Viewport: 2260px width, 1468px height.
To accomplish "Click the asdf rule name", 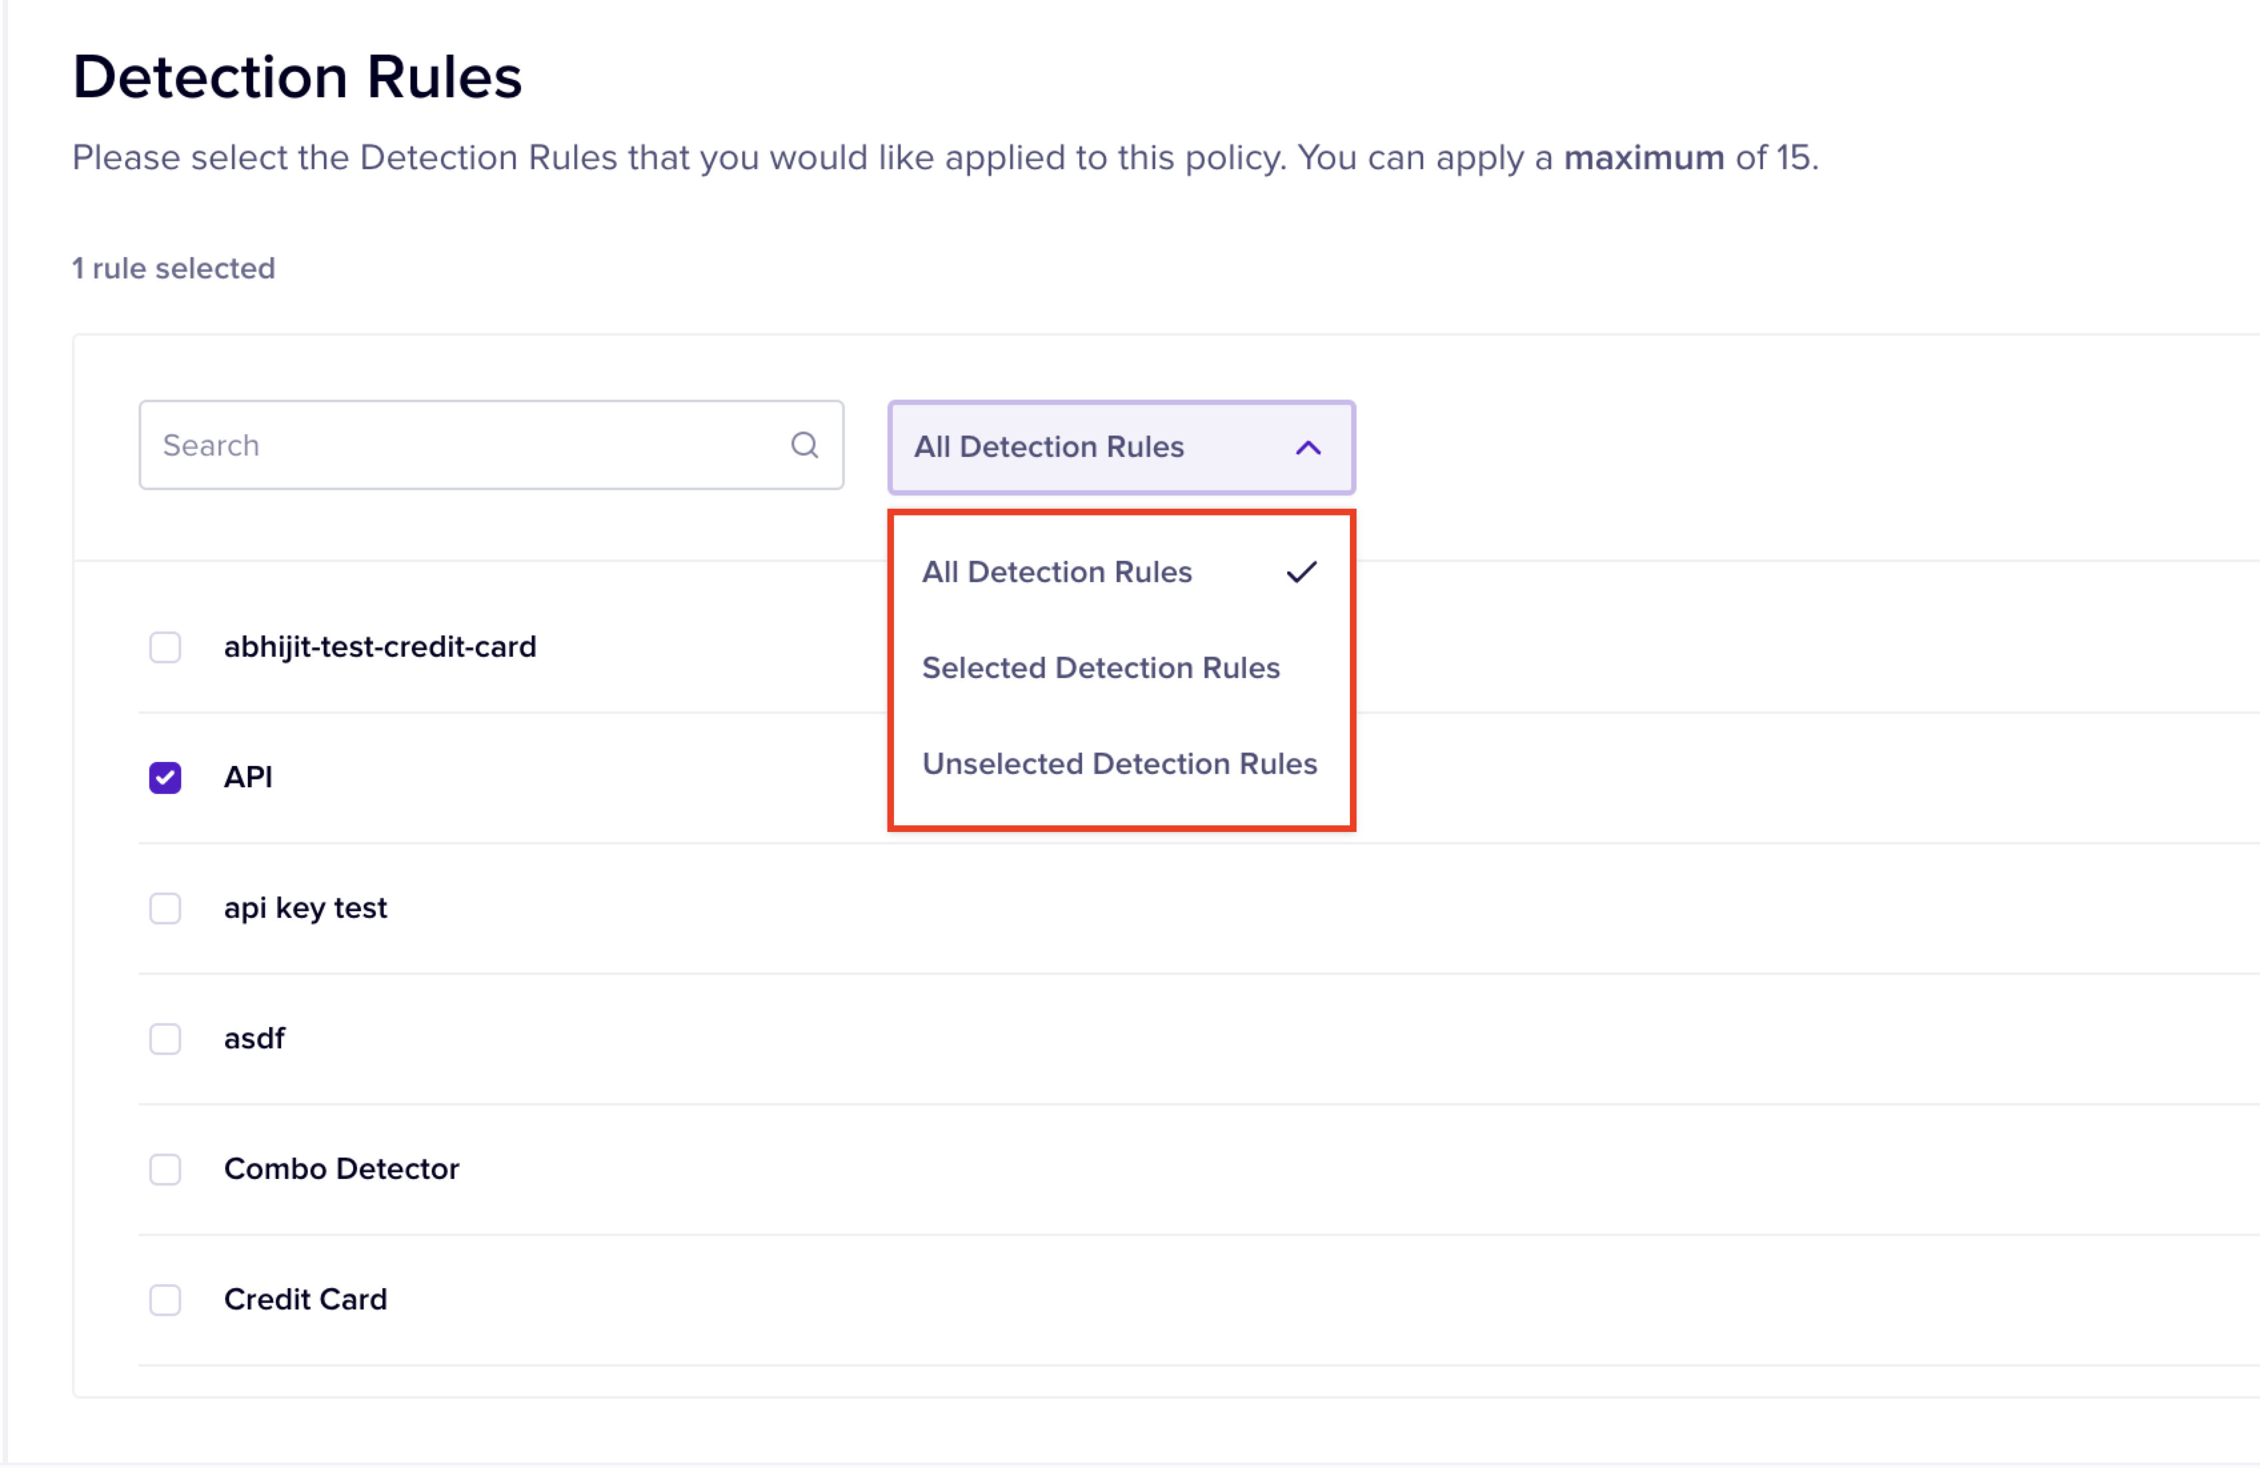I will 254,1039.
